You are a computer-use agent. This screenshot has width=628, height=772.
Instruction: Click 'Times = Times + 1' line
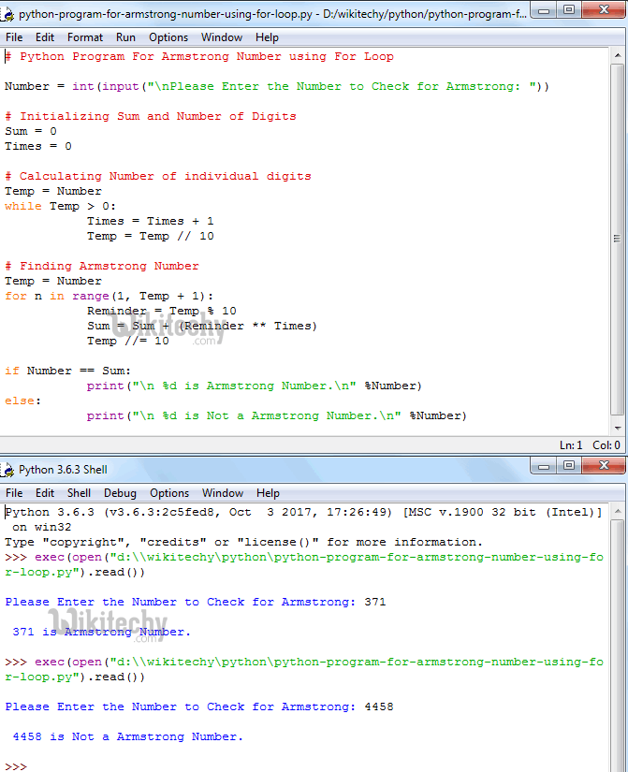click(151, 221)
